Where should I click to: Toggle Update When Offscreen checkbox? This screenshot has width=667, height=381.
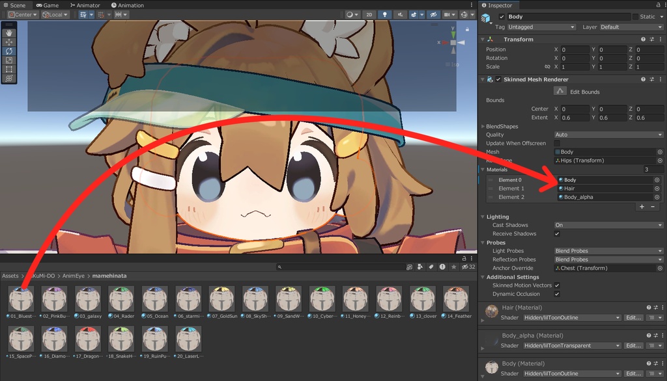point(557,143)
